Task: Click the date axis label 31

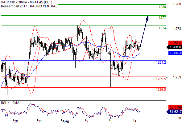Action: (x=40, y=121)
